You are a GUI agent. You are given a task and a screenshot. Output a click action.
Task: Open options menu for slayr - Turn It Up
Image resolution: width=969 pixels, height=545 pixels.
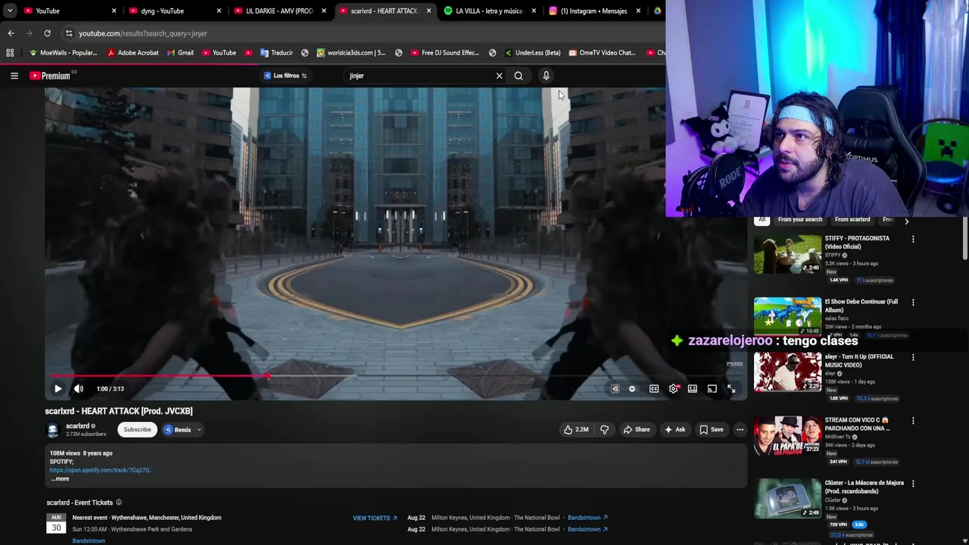tap(913, 357)
